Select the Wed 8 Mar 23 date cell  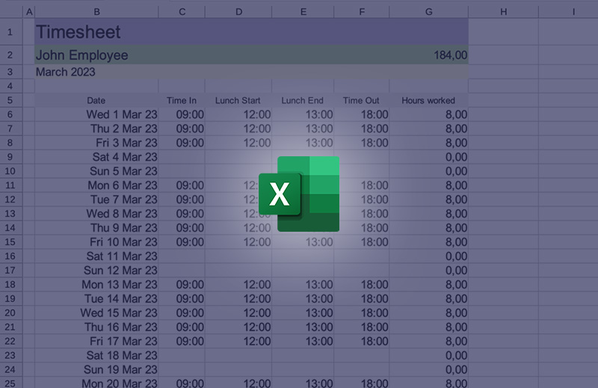coord(96,214)
